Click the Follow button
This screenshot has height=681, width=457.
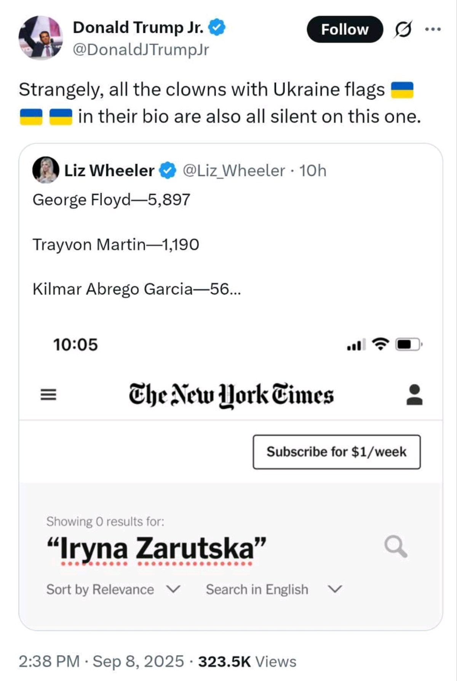click(x=345, y=29)
